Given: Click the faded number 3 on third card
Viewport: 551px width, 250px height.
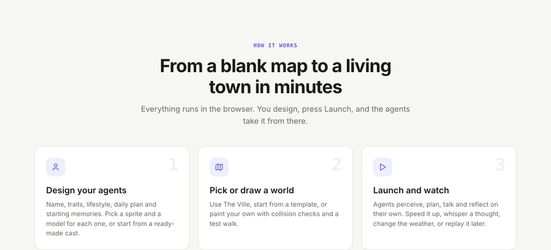Looking at the screenshot, I should coord(500,165).
